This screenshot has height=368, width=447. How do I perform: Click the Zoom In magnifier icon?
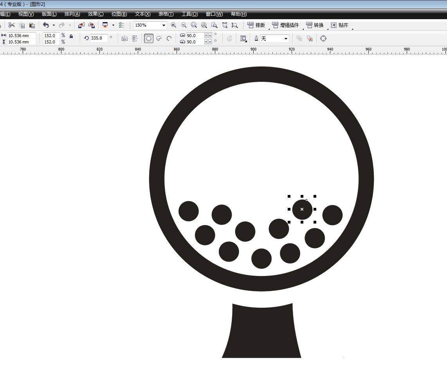point(173,25)
